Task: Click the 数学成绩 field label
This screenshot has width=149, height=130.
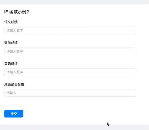Action: pyautogui.click(x=11, y=43)
